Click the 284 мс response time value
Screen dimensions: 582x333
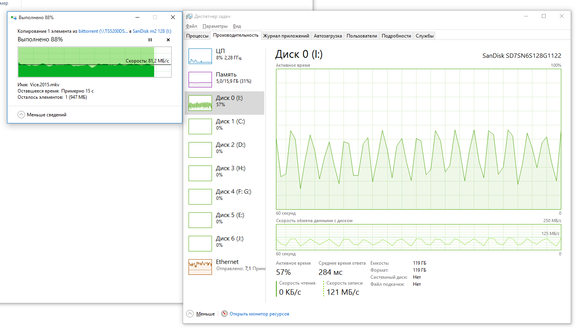point(330,272)
